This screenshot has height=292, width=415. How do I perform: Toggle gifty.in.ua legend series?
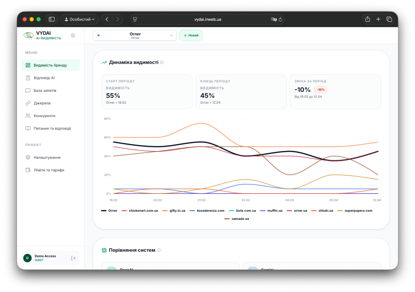click(x=174, y=211)
